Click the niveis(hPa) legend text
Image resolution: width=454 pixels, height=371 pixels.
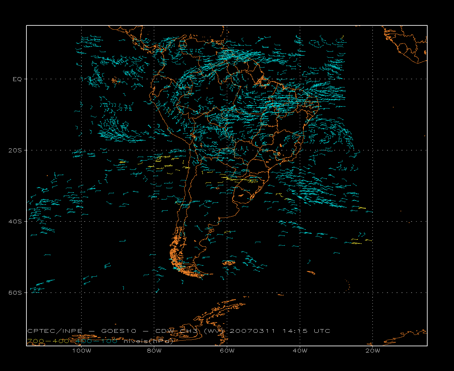[x=149, y=341]
